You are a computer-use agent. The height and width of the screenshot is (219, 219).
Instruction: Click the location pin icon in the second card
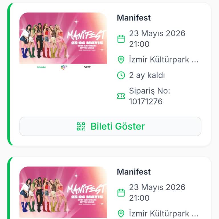(121, 214)
